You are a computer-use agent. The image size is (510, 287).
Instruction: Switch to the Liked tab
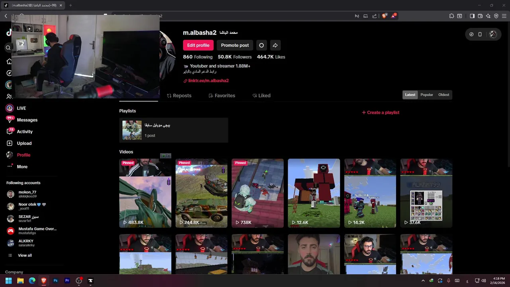(261, 96)
